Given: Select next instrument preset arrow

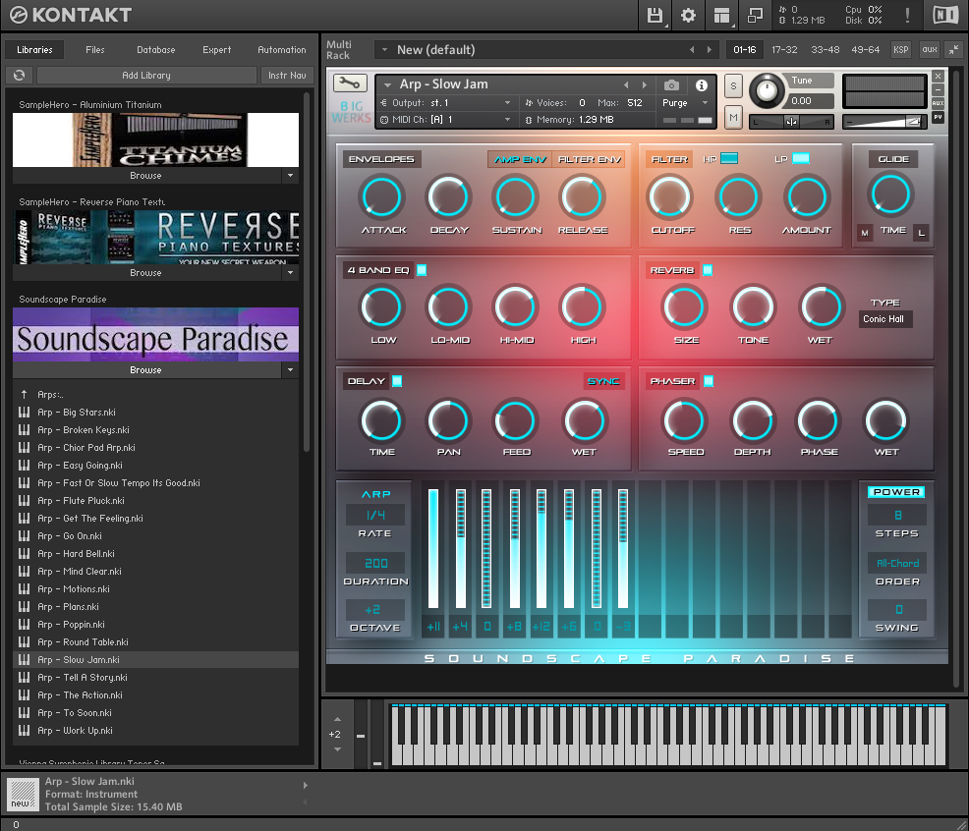Looking at the screenshot, I should [645, 84].
